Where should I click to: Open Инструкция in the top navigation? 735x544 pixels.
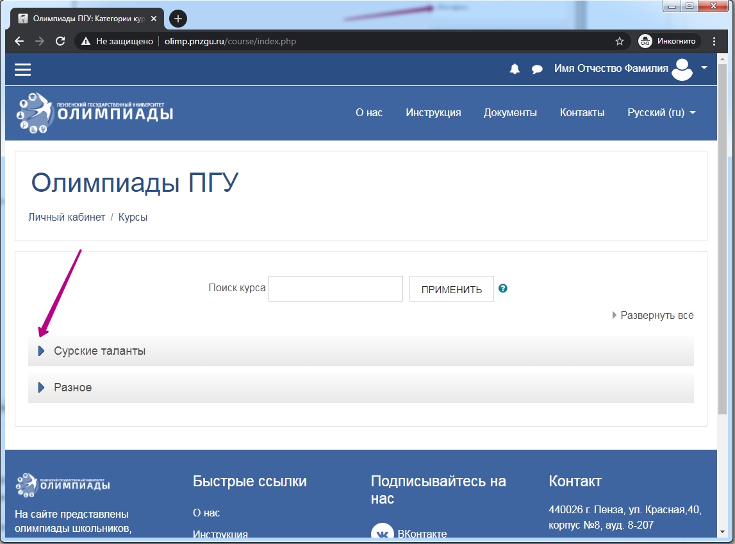[433, 113]
